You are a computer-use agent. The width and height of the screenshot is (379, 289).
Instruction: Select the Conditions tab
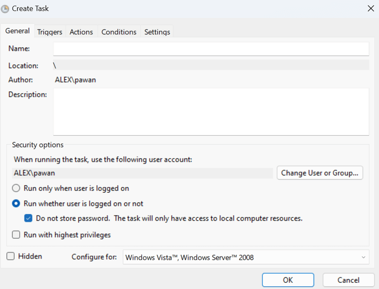[x=119, y=32]
